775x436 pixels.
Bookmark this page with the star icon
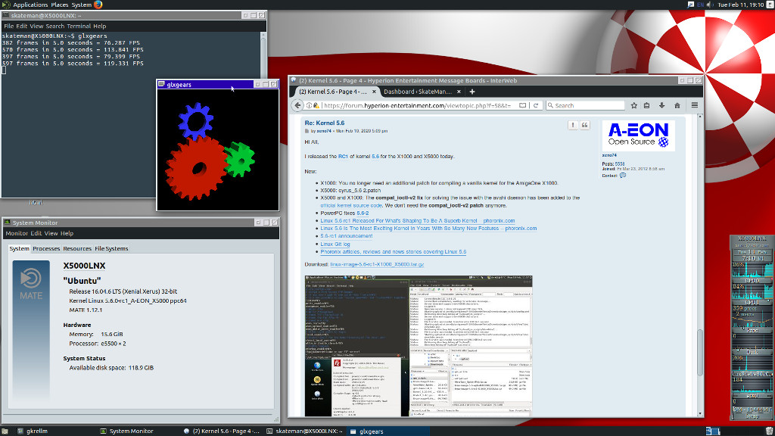tap(634, 105)
